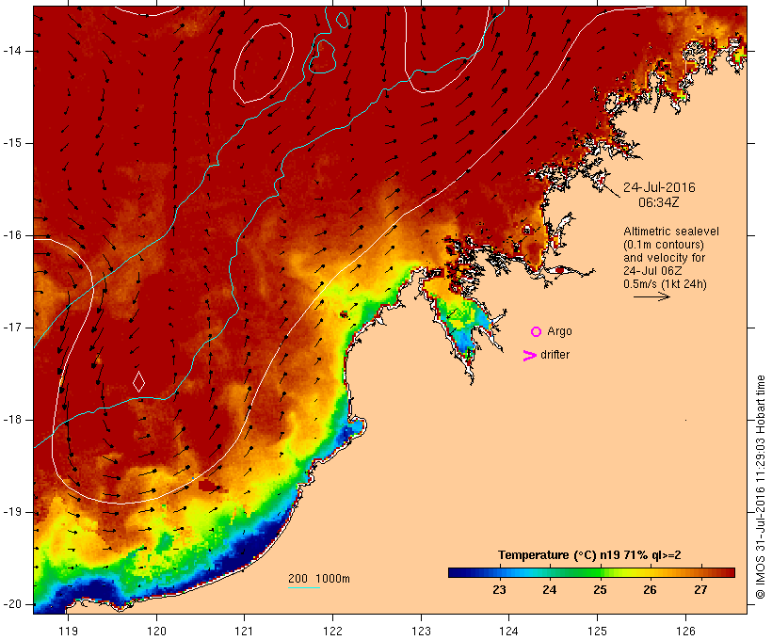Click the 125 longitude axis label
This screenshot has width=772, height=640.
pos(597,631)
